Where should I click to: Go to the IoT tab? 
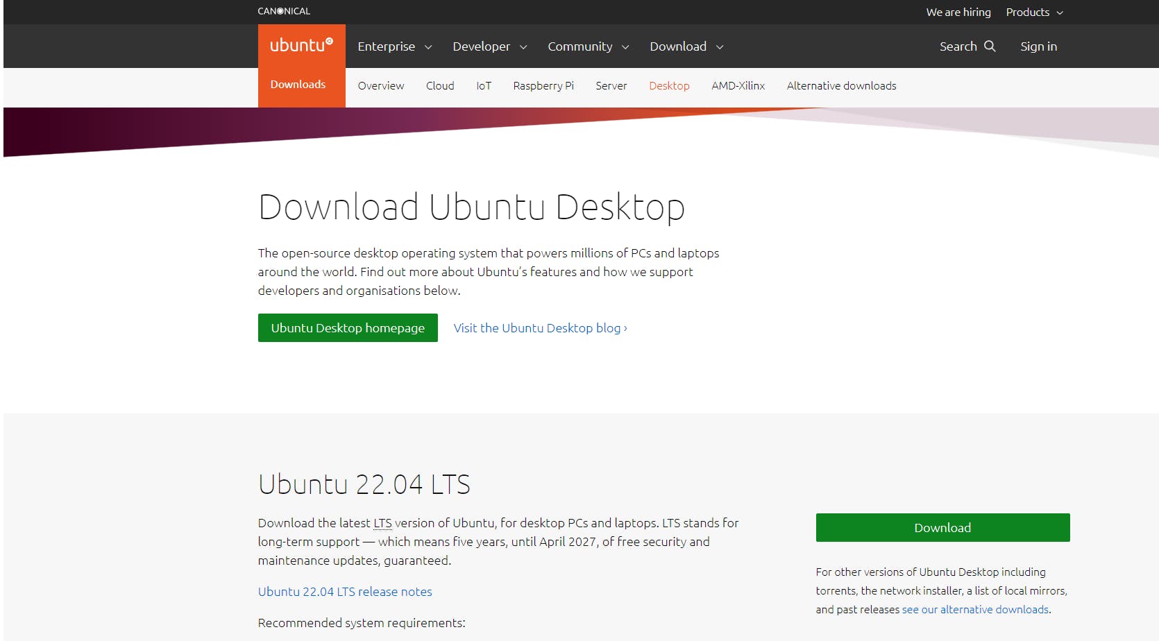pyautogui.click(x=484, y=86)
